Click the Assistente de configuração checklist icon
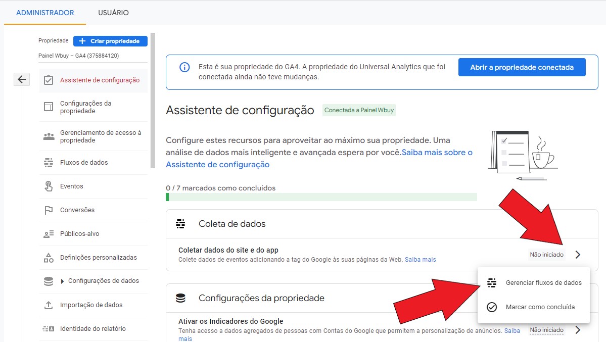This screenshot has height=342, width=606. [x=49, y=80]
